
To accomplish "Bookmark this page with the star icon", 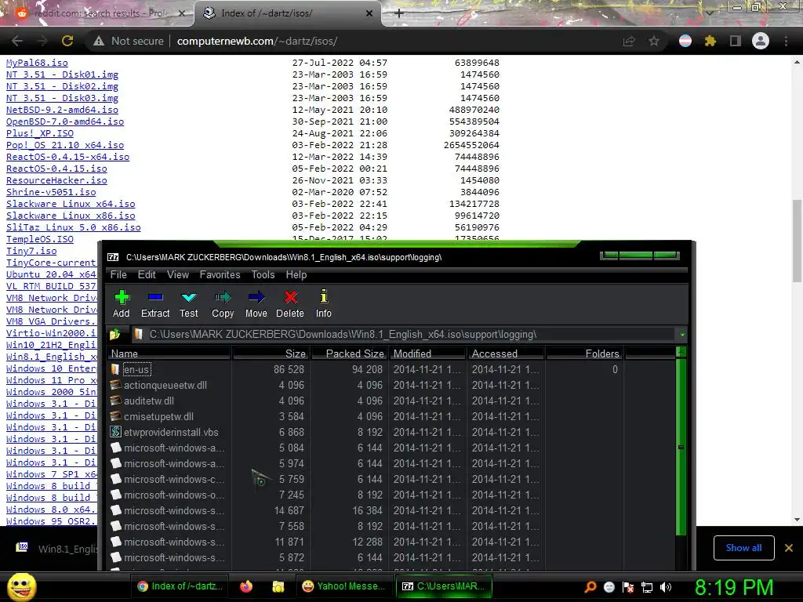I will (x=654, y=41).
